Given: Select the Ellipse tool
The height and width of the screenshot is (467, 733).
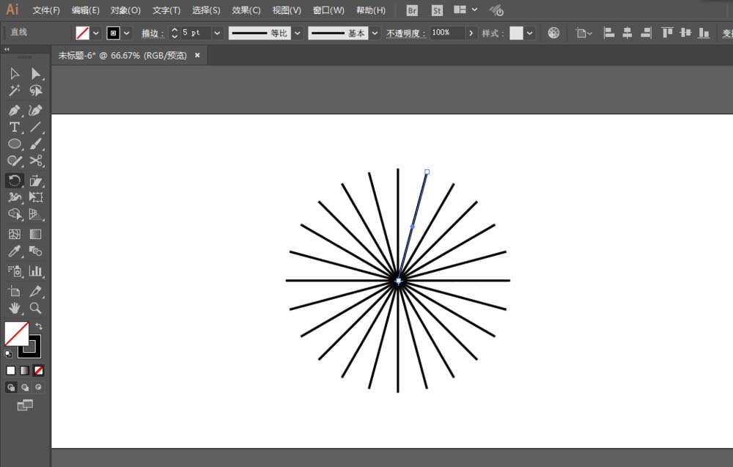Looking at the screenshot, I should tap(15, 144).
